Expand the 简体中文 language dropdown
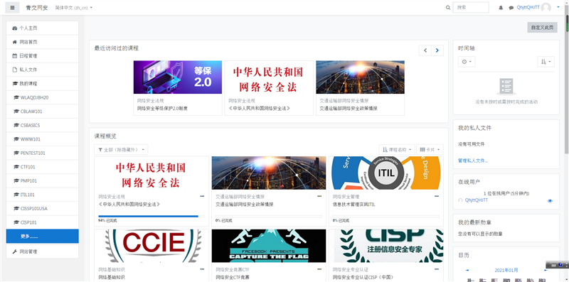Screen dimensions: 569x282 click(74, 8)
